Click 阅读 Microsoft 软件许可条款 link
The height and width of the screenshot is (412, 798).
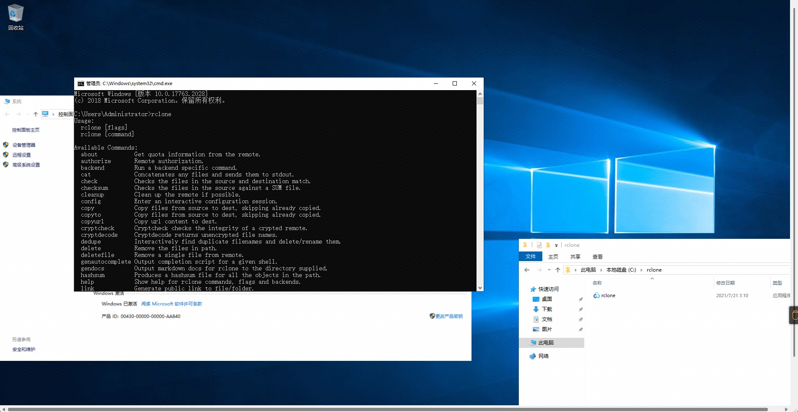[x=171, y=304]
